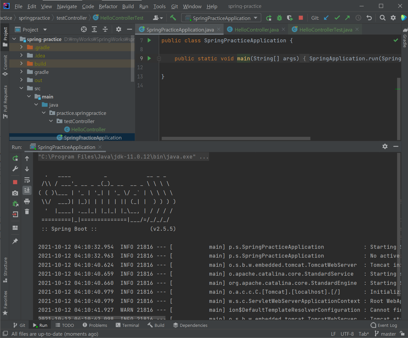Click the Project tree vertical scrollbar
408x338 pixels.
[132, 58]
